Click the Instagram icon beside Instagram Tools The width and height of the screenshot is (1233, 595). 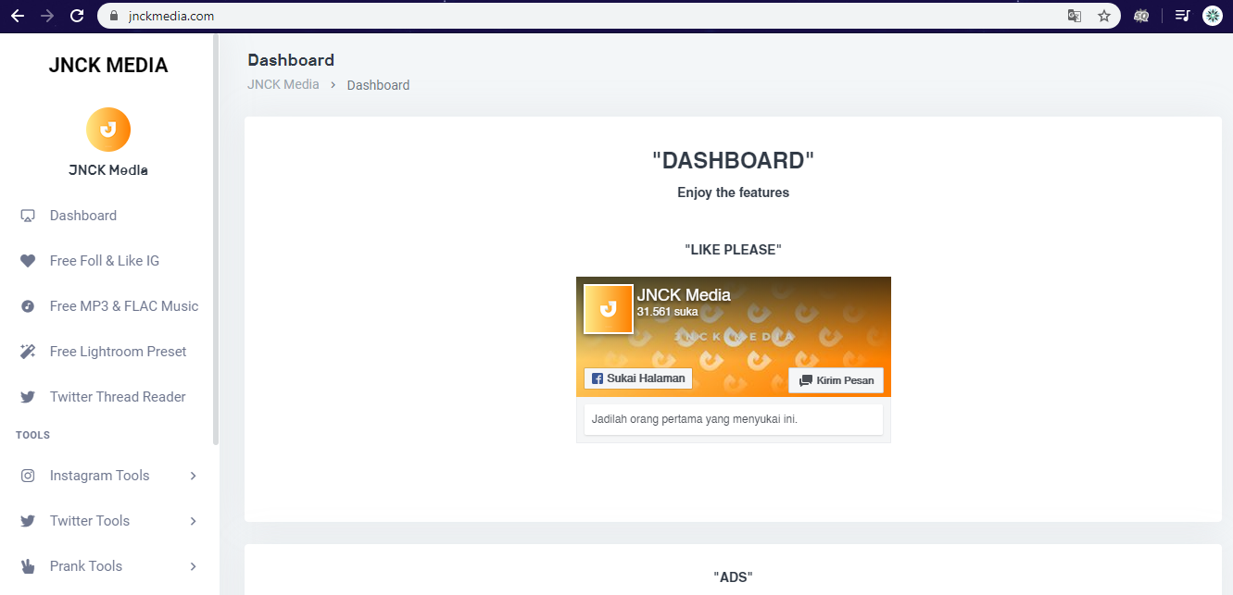coord(28,476)
